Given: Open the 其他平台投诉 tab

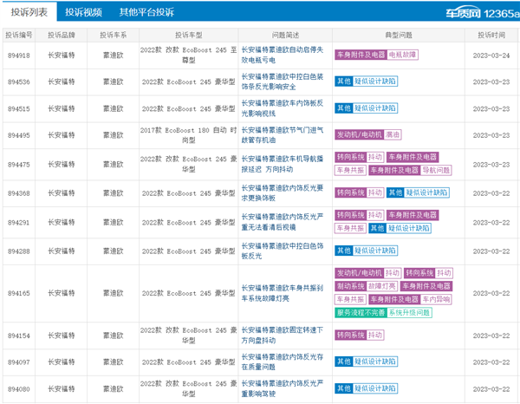Looking at the screenshot, I should [x=146, y=12].
